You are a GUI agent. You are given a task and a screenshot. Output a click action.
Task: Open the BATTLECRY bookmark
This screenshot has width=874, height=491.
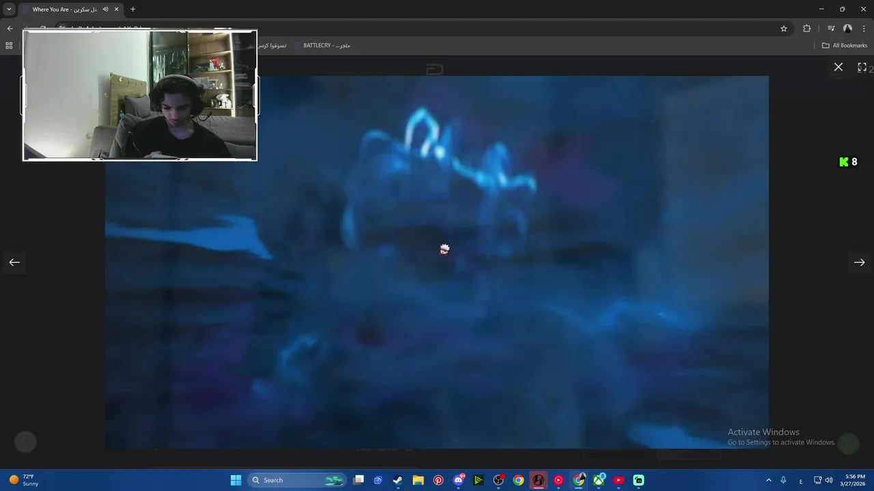322,46
